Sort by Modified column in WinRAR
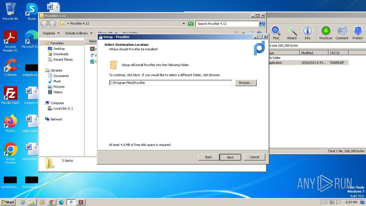 (314, 53)
